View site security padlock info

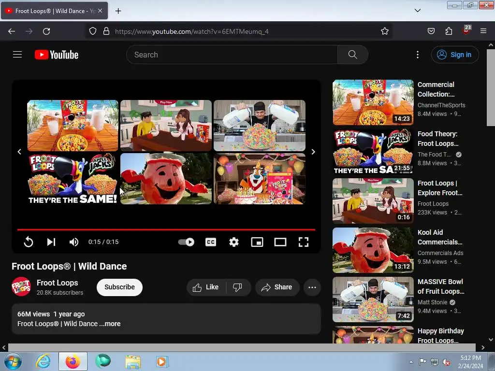tap(106, 31)
